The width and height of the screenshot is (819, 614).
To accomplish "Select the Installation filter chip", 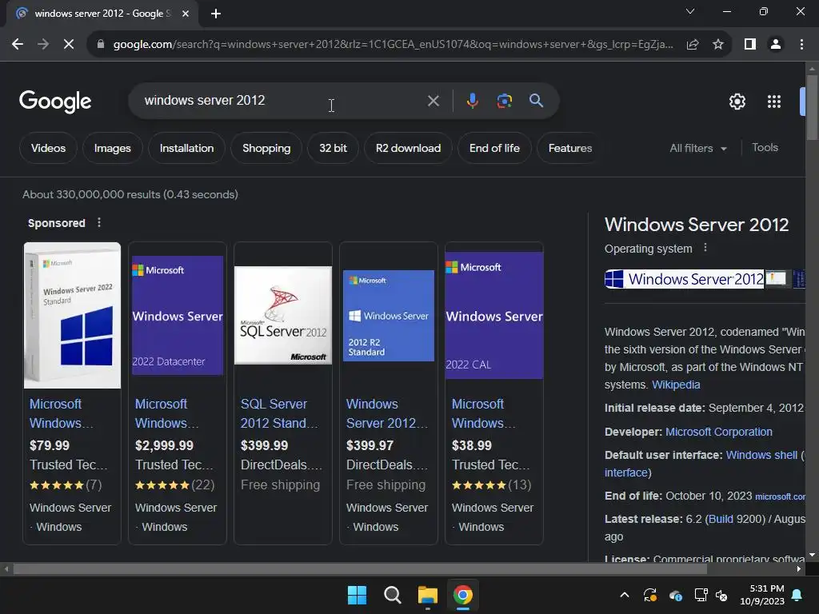I will point(186,148).
